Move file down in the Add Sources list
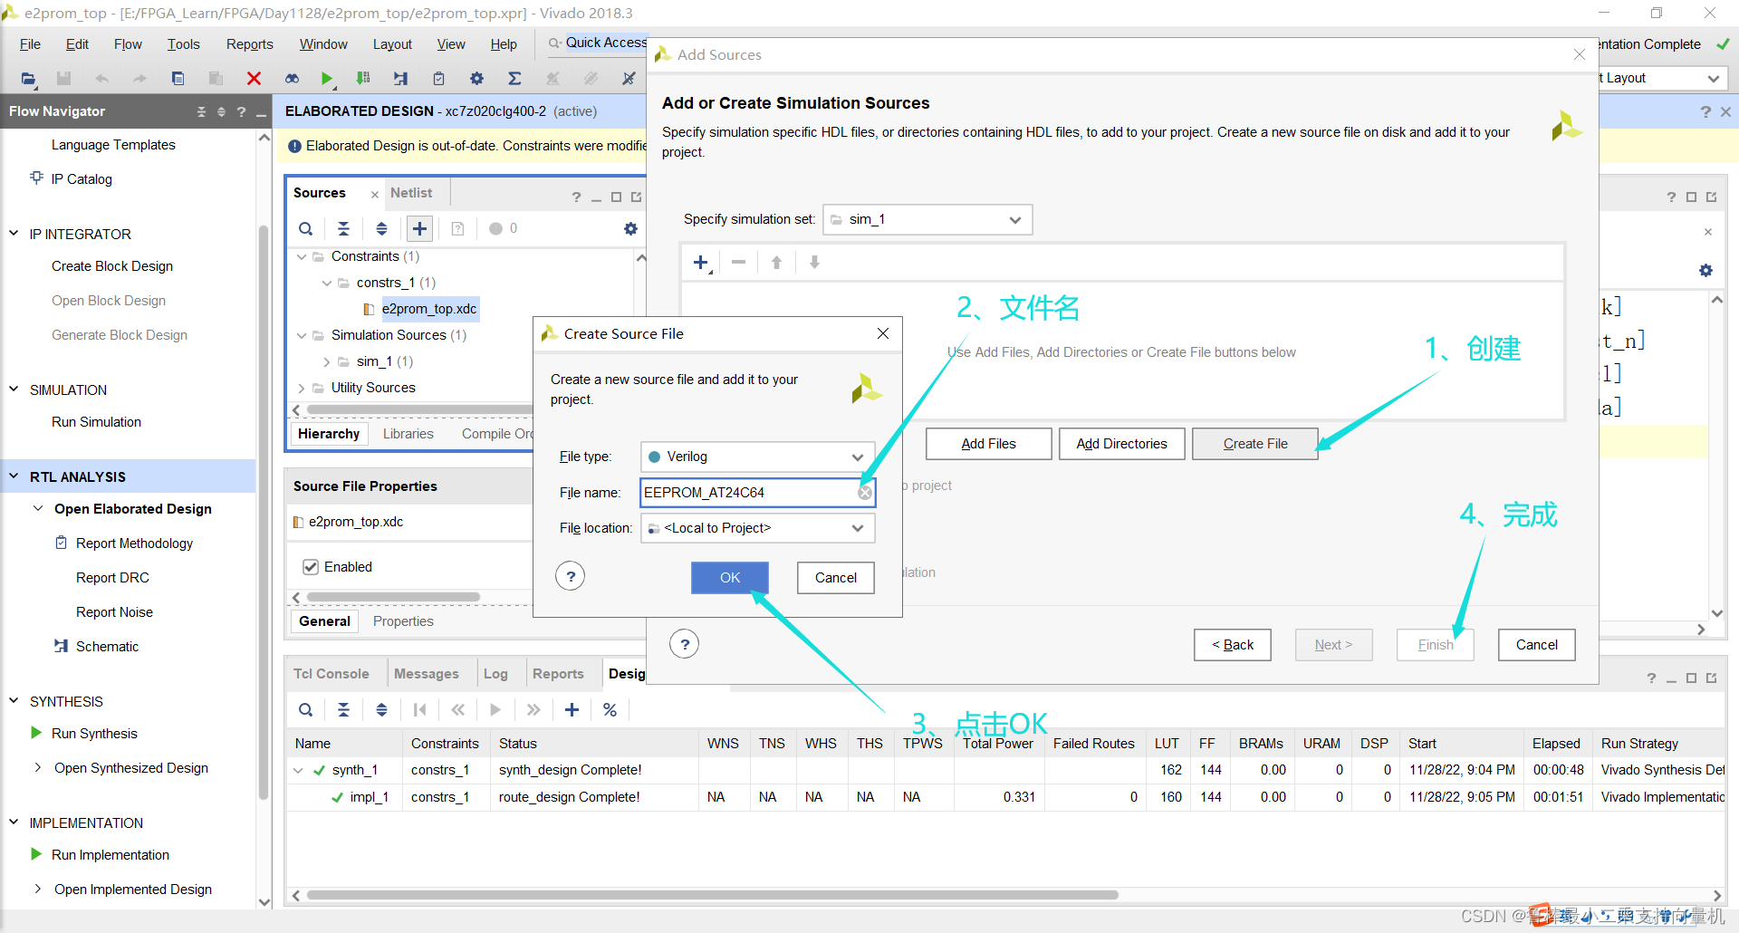The height and width of the screenshot is (933, 1739). (x=814, y=263)
